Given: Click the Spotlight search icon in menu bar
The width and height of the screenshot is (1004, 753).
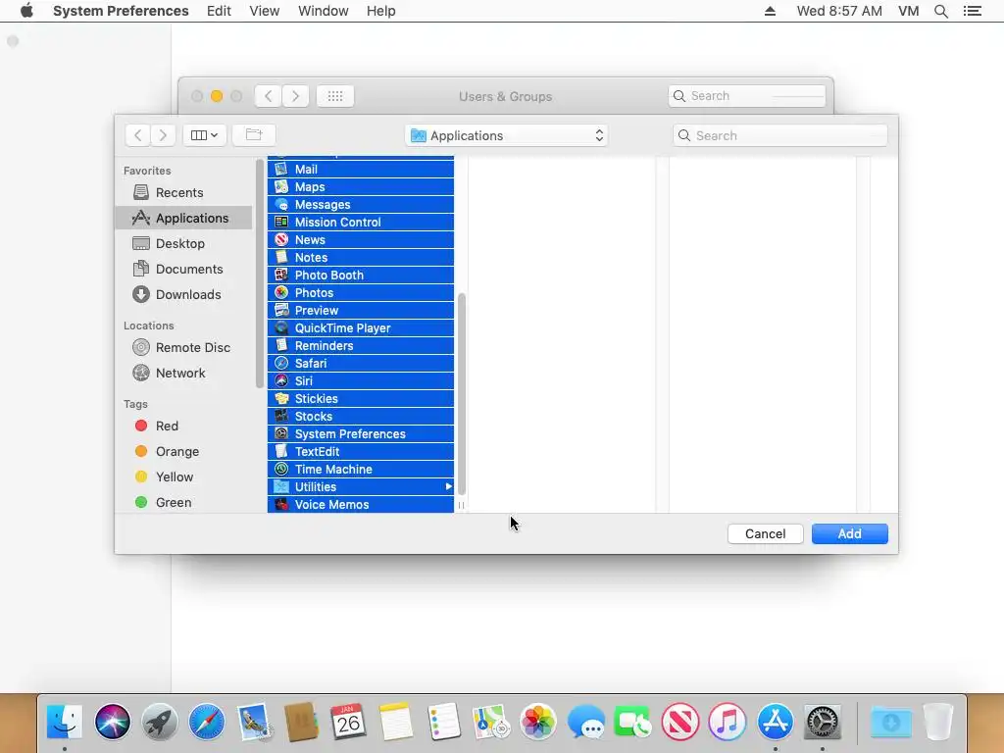Looking at the screenshot, I should coord(940,11).
